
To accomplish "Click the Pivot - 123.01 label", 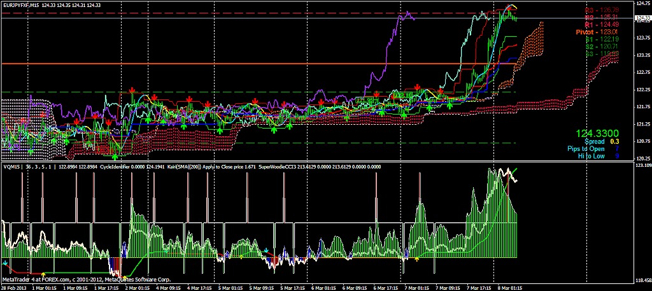I will [x=598, y=32].
